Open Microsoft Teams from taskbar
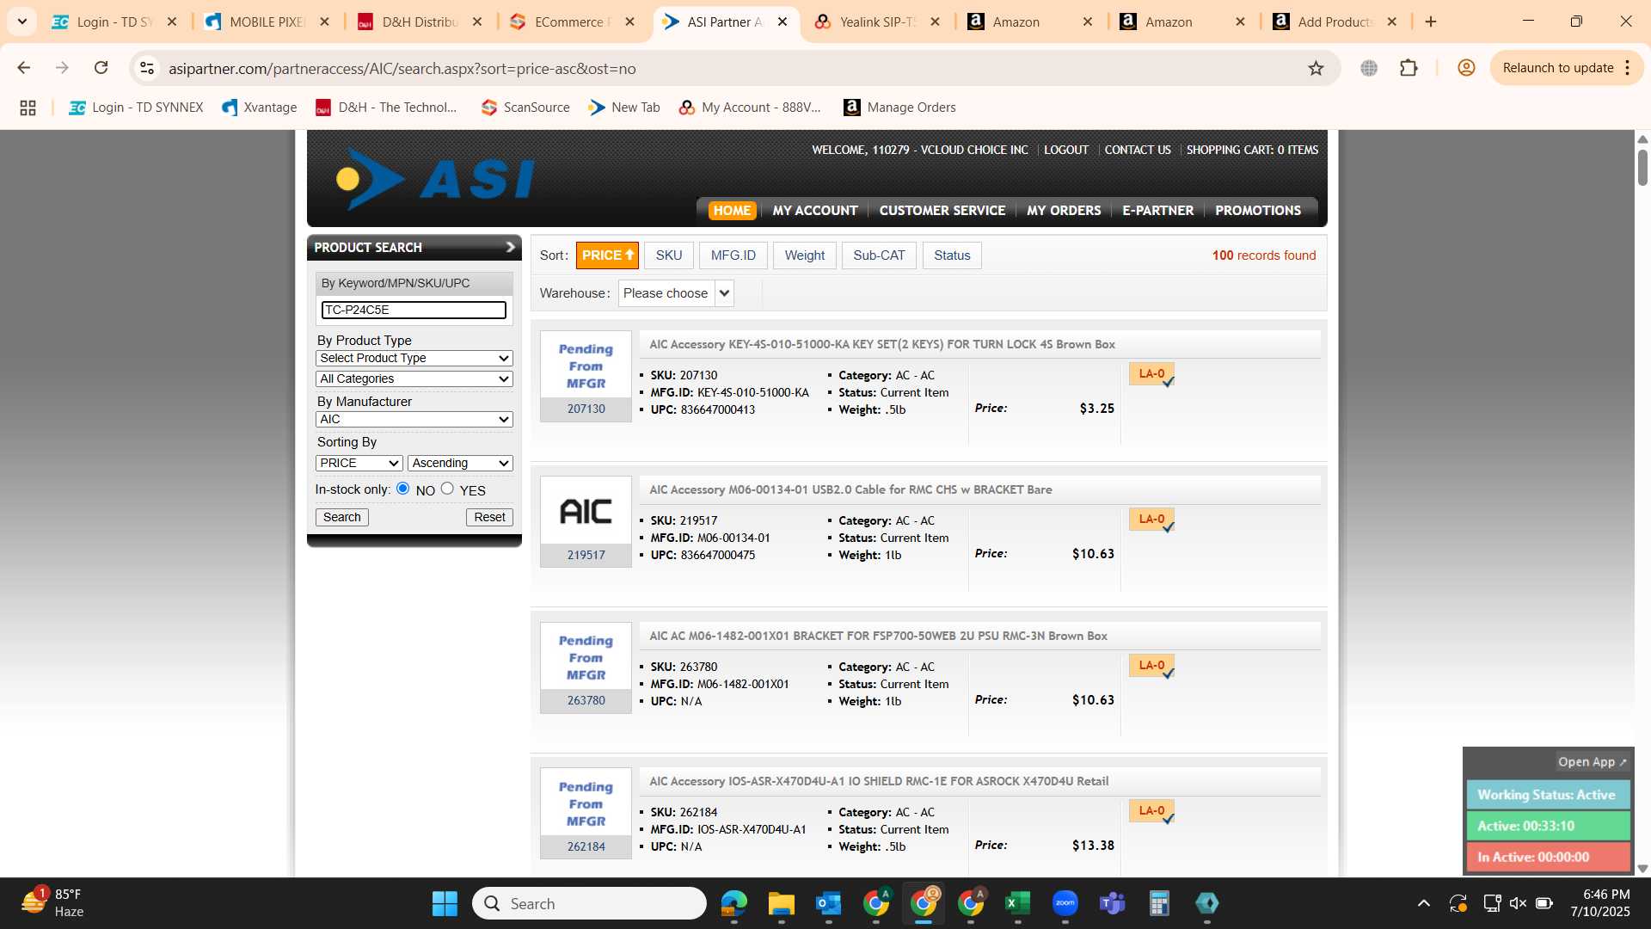Image resolution: width=1651 pixels, height=929 pixels. coord(1112,903)
